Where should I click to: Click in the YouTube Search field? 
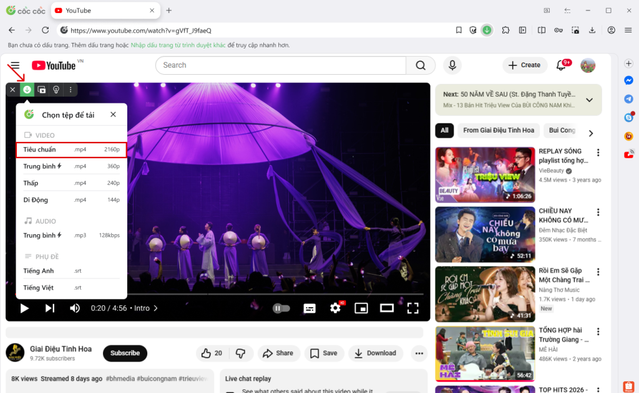pyautogui.click(x=281, y=65)
